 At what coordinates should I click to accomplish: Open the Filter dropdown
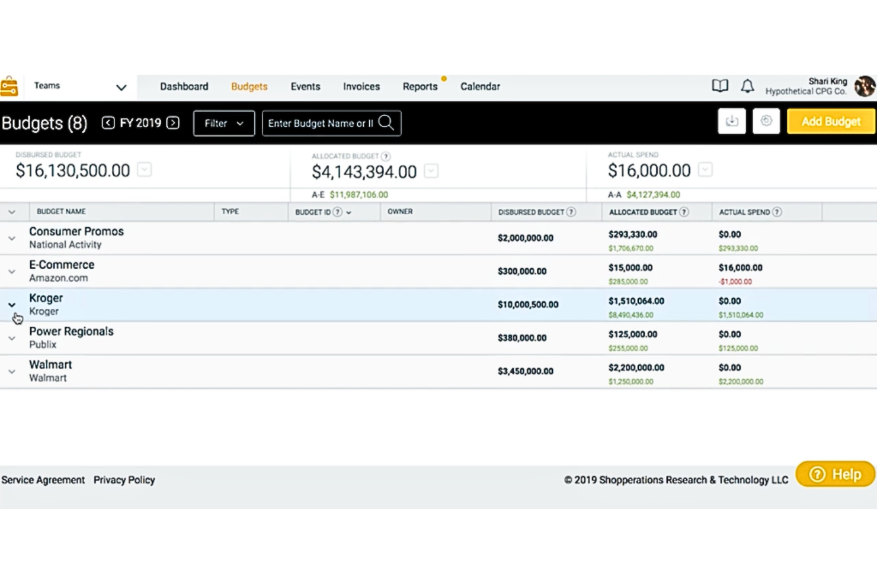point(224,123)
